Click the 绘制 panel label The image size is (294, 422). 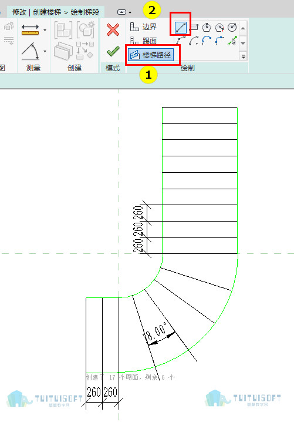click(187, 68)
